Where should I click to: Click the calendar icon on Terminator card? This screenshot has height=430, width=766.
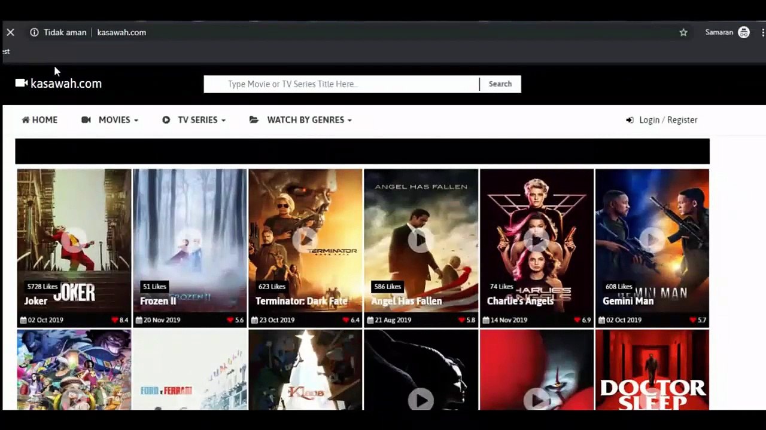[x=254, y=320]
